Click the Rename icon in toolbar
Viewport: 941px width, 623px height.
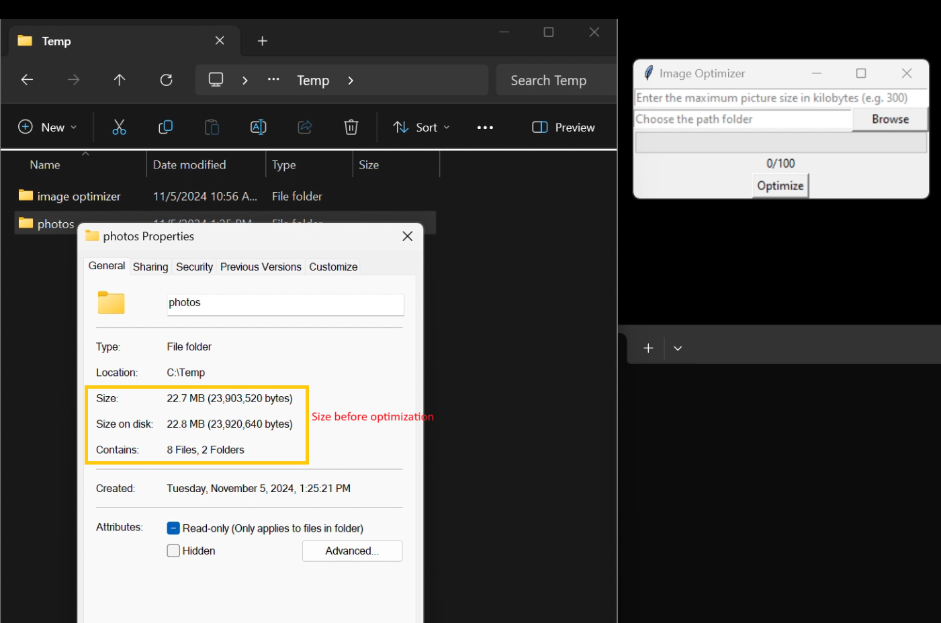click(258, 127)
